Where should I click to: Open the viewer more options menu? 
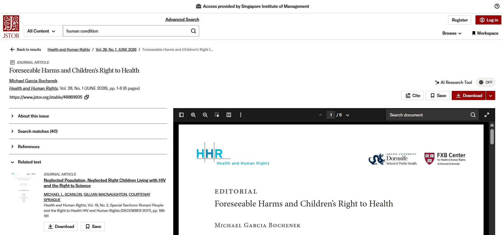coord(241,115)
